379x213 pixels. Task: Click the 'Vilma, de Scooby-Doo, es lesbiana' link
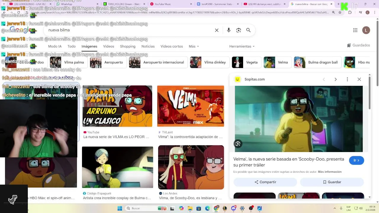(x=190, y=198)
